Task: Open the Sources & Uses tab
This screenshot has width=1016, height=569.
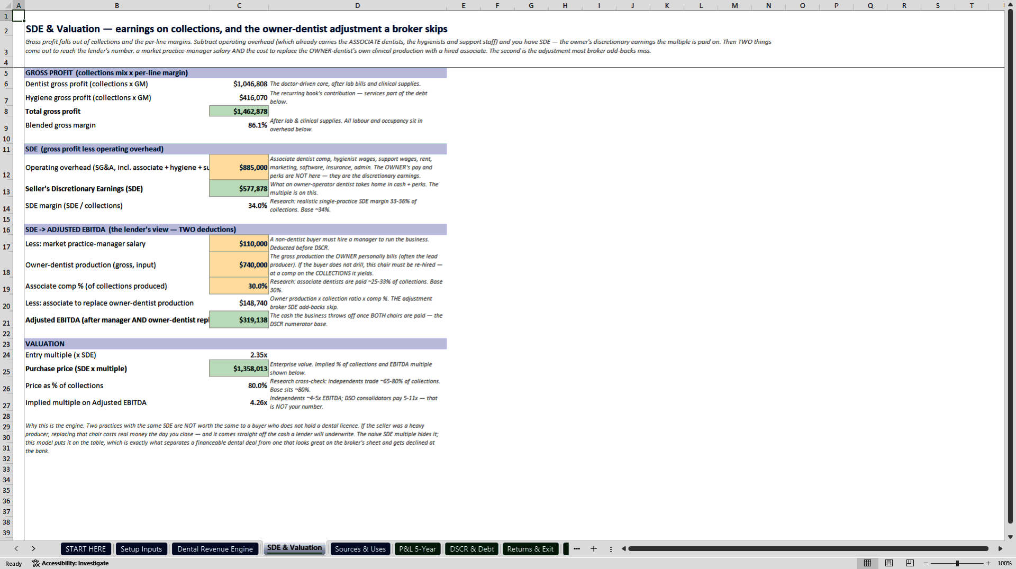Action: (360, 549)
